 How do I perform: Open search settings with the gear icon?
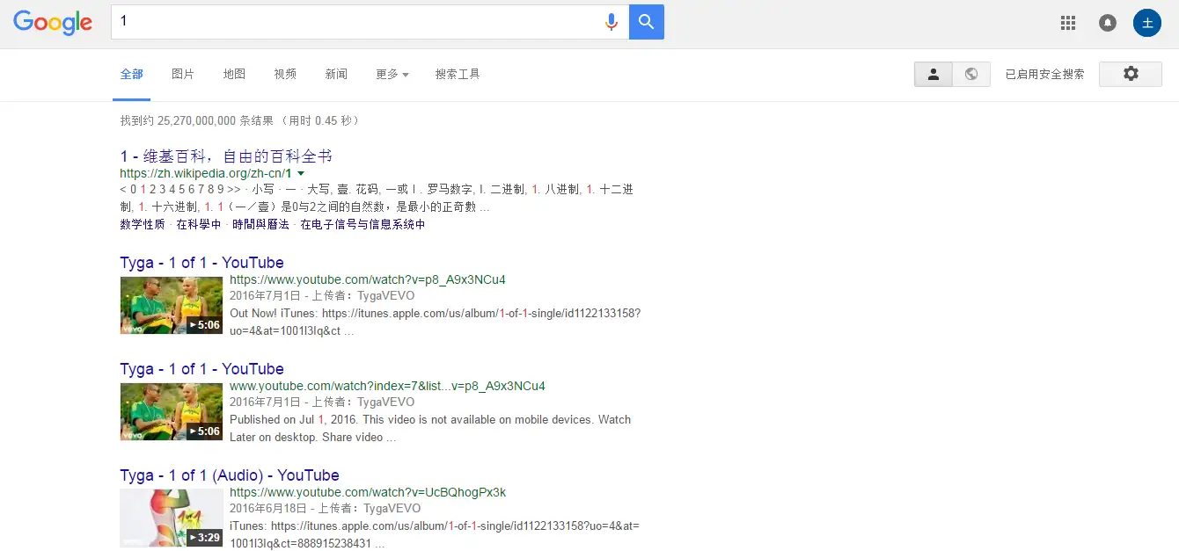pos(1130,75)
